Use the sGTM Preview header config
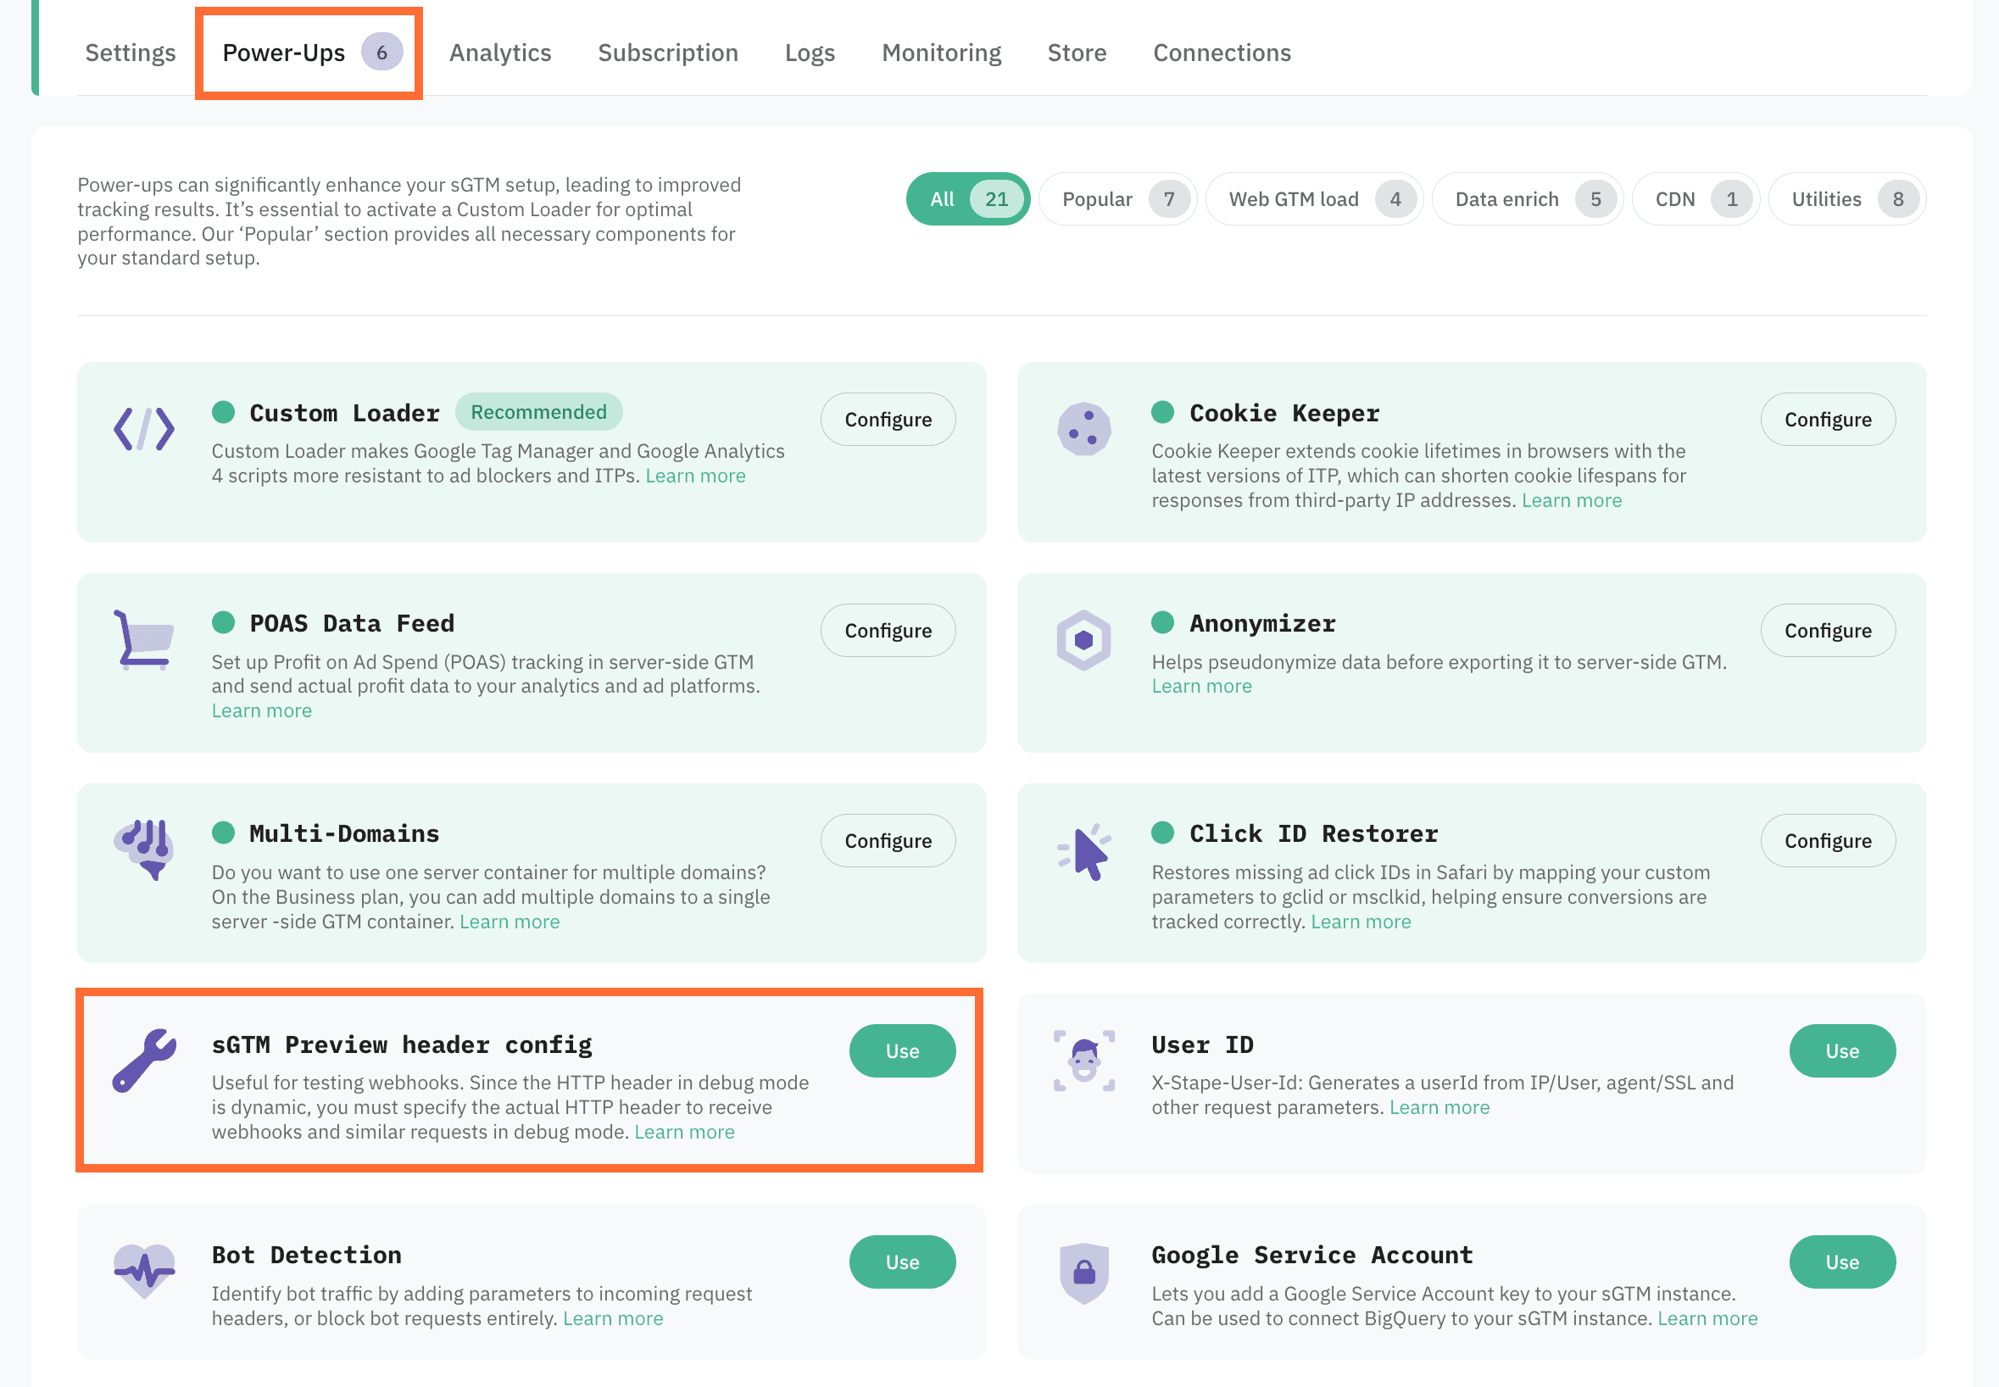Viewport: 1999px width, 1387px height. pos(902,1050)
